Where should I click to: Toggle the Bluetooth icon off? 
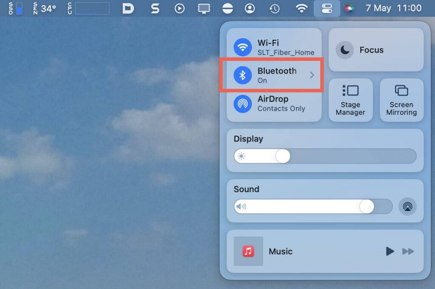pyautogui.click(x=243, y=75)
